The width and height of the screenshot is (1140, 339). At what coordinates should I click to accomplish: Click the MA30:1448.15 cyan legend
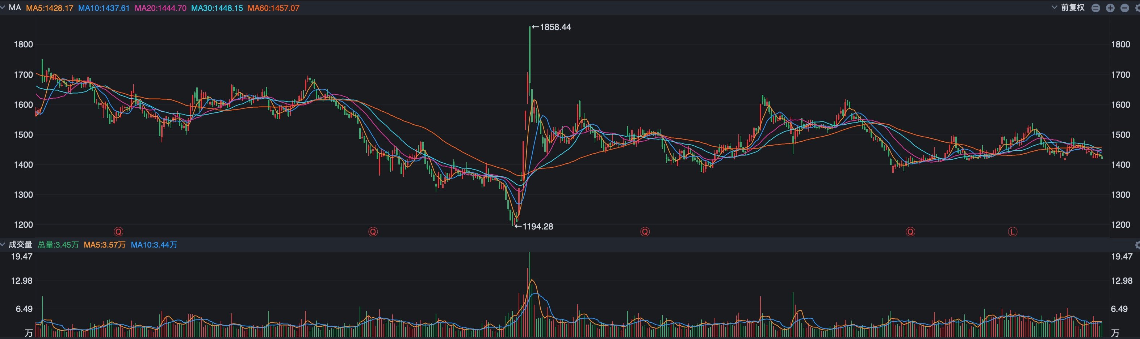coord(217,8)
